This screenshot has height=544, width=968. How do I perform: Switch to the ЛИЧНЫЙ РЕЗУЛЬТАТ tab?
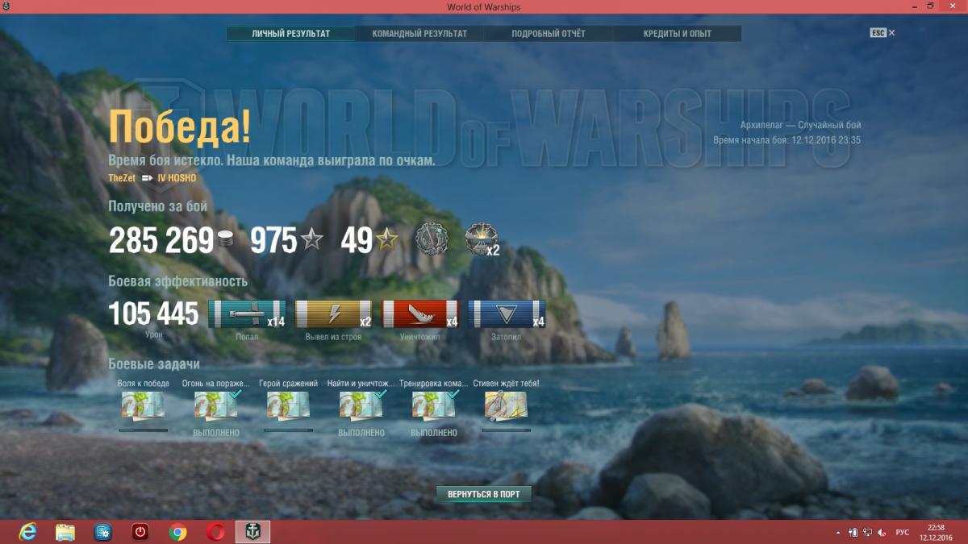[x=290, y=34]
